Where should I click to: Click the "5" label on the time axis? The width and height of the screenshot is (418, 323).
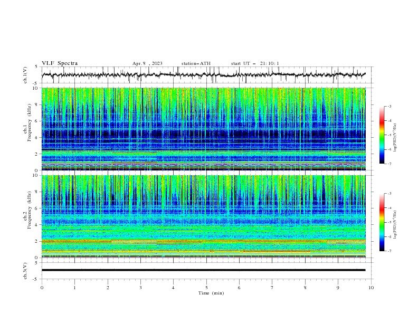pos(206,288)
